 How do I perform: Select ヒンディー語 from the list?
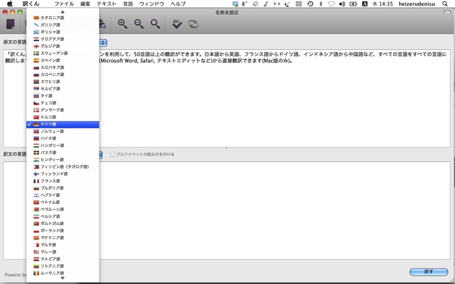(x=63, y=160)
